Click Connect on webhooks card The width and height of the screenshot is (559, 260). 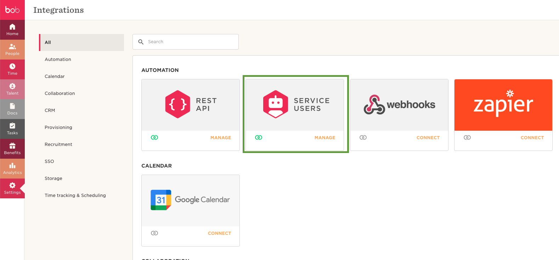(428, 138)
